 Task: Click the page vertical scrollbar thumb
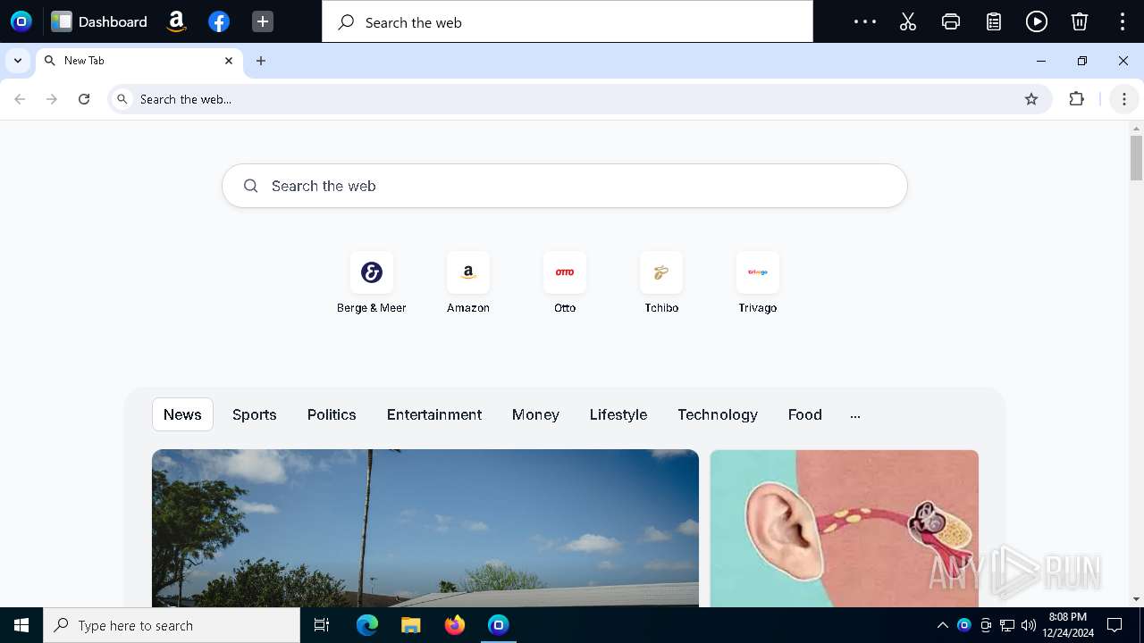(1136, 158)
